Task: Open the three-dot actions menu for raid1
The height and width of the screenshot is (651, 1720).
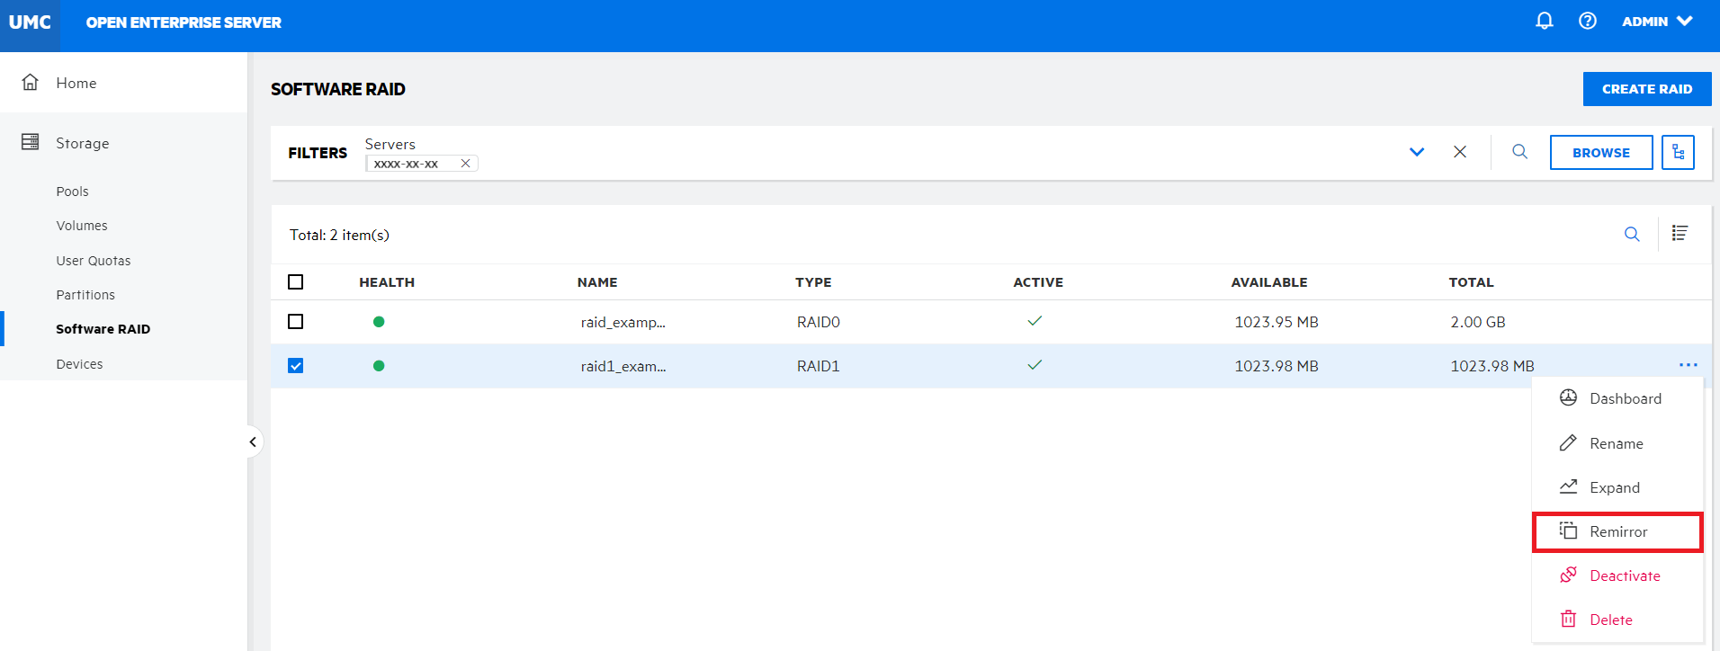Action: click(x=1688, y=365)
